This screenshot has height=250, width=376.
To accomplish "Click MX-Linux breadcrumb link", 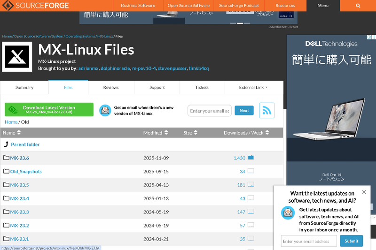I will point(105,37).
